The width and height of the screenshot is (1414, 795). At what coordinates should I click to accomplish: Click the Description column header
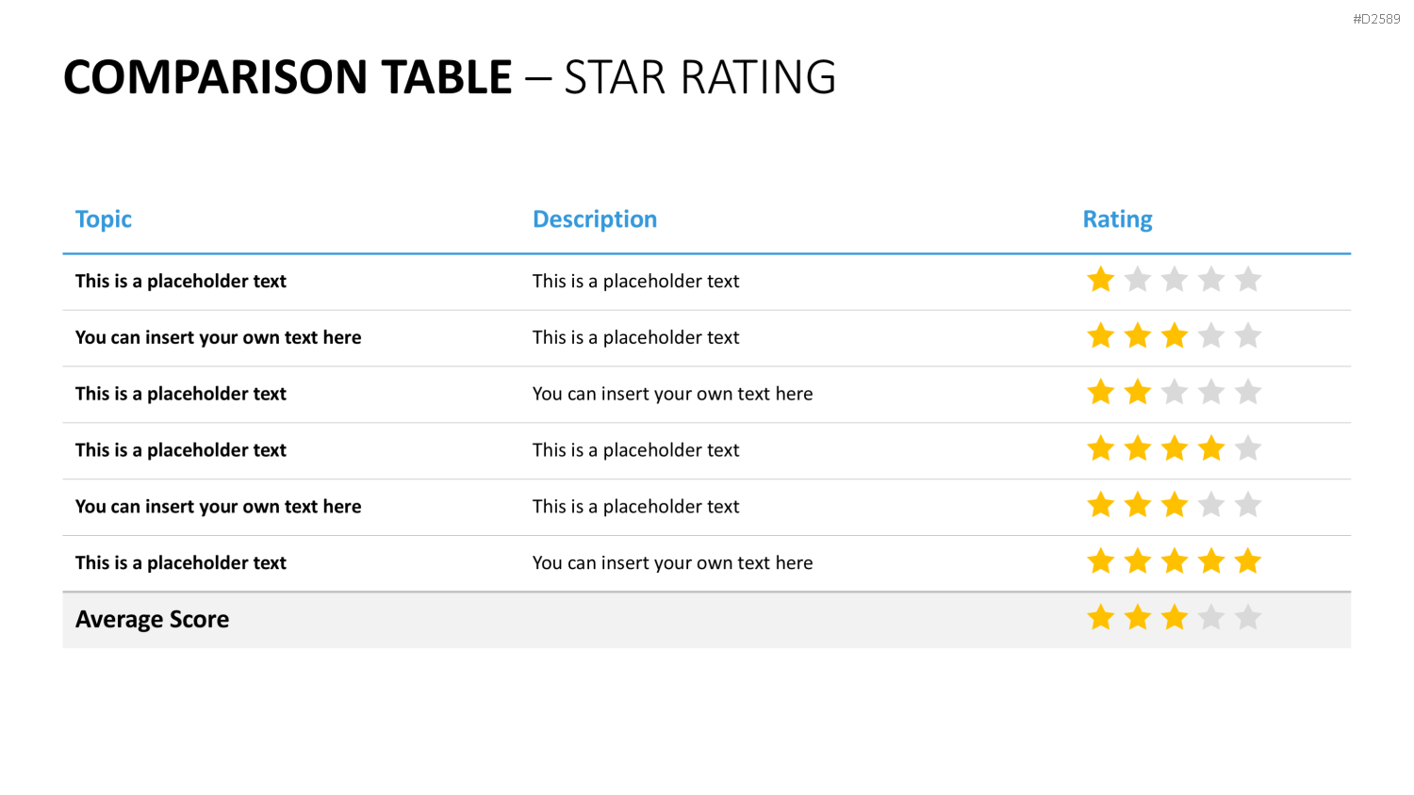click(x=595, y=219)
